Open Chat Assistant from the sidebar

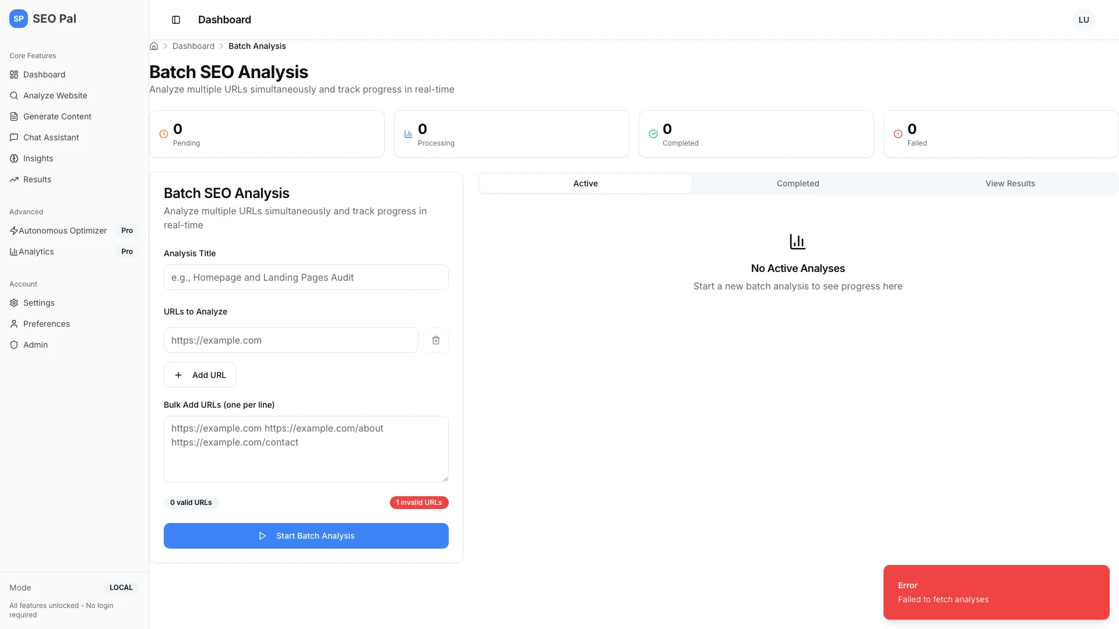51,137
